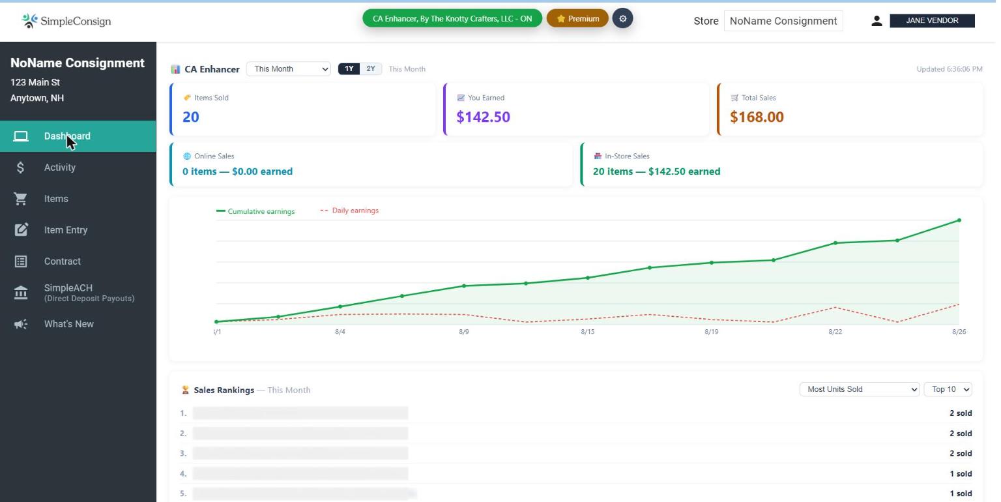Click the Items shopping cart icon
This screenshot has height=502, width=1001.
click(21, 199)
